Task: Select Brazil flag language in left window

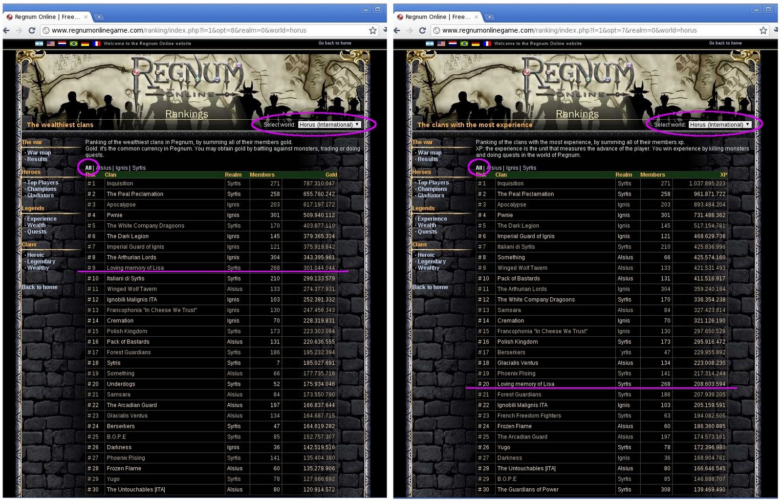Action: (x=74, y=44)
